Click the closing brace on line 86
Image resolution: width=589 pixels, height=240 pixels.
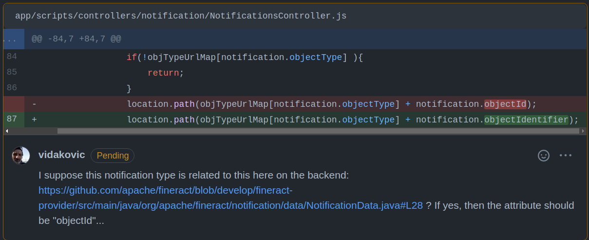[129, 88]
